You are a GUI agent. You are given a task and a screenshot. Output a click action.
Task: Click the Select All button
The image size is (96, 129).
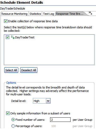click(11, 70)
